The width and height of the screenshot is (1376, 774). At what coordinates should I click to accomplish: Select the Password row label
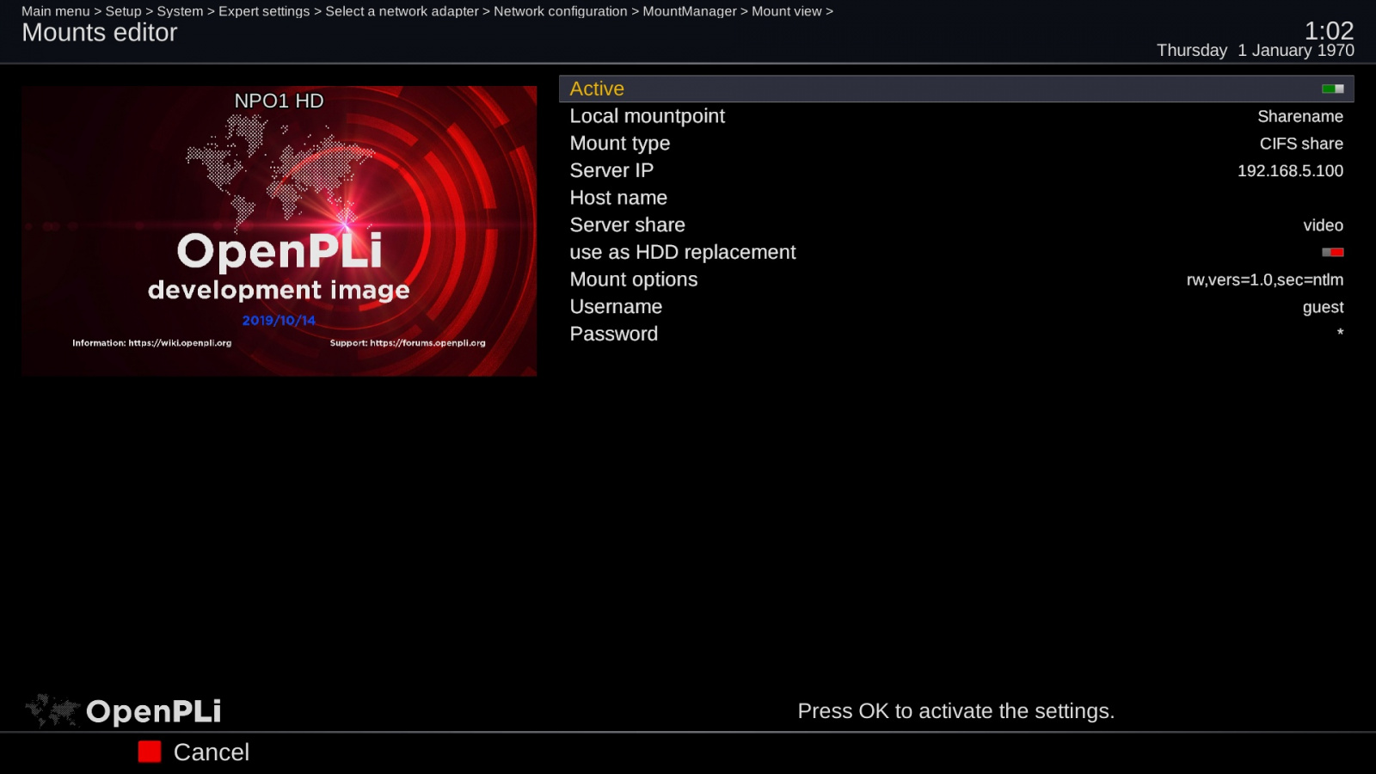[613, 334]
